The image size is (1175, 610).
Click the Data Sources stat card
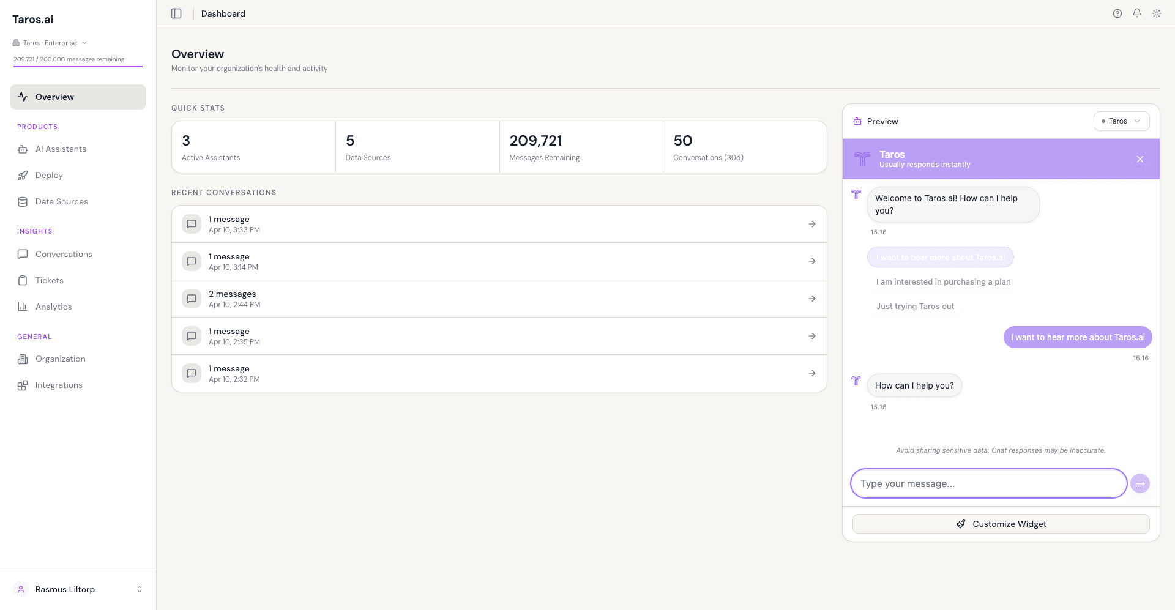[x=417, y=147]
